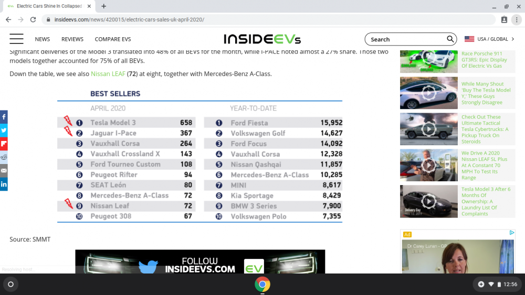Image resolution: width=525 pixels, height=295 pixels.
Task: Click the Wi-Fi status icon
Action: [x=491, y=285]
